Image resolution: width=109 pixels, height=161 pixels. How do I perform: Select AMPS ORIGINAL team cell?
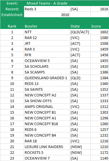point(47,107)
